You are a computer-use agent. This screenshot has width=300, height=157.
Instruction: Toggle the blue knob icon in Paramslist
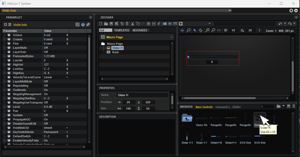83,24
